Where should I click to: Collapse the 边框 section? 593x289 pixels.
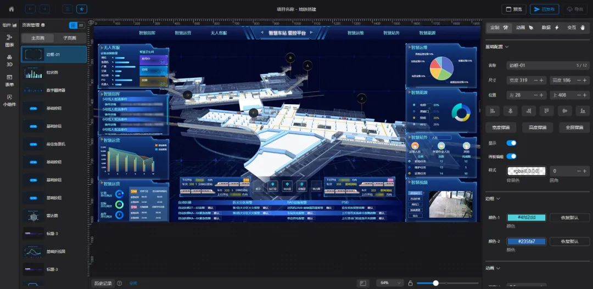pos(498,199)
